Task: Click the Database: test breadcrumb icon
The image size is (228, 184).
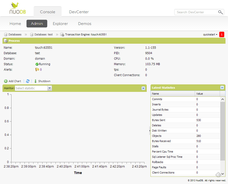Action: point(31,34)
